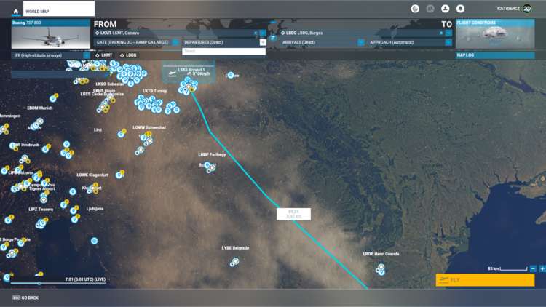
Task: Click the home icon beside World Map
Action: tap(15, 11)
